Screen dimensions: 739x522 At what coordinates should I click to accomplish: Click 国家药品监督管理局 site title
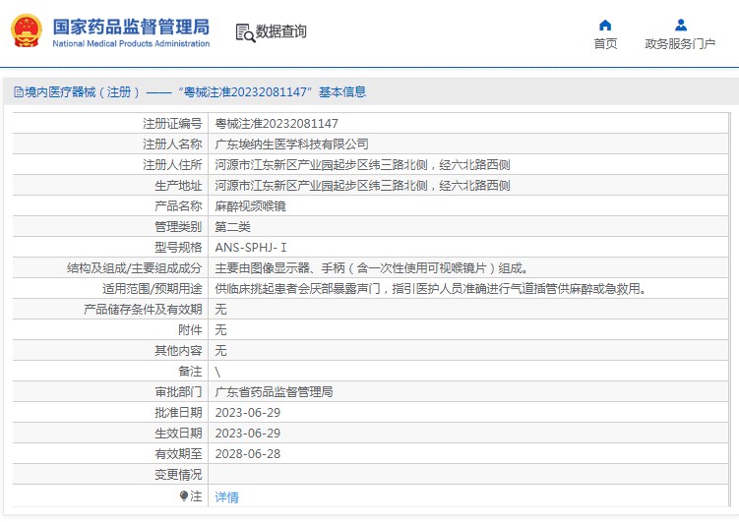[131, 27]
